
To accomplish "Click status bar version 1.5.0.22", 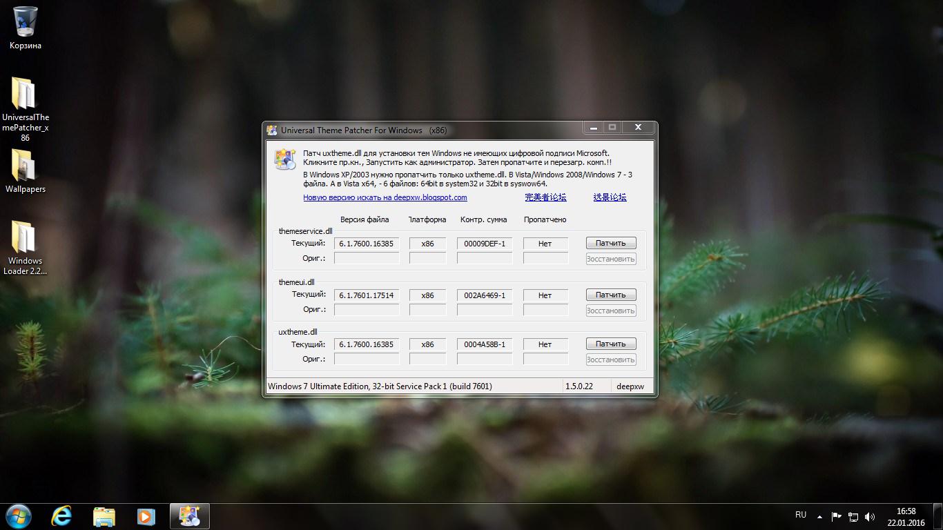I will [579, 386].
